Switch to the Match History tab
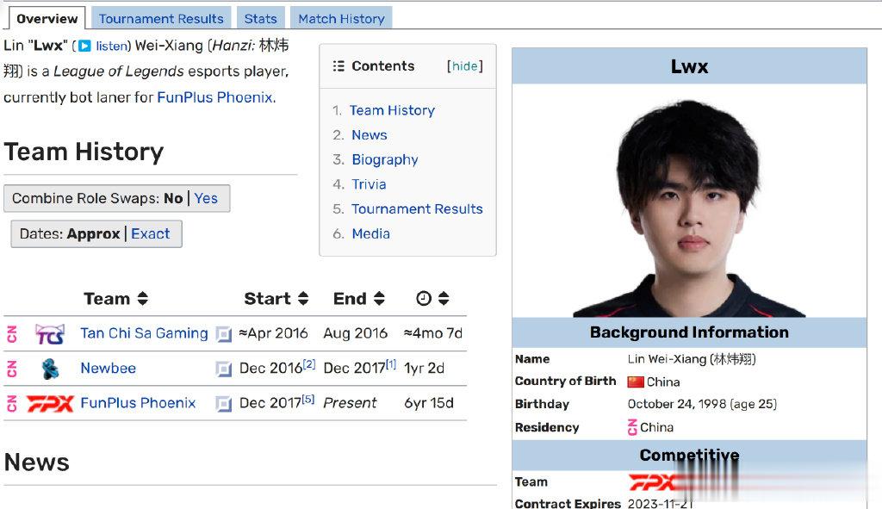Image resolution: width=882 pixels, height=509 pixels. tap(341, 19)
